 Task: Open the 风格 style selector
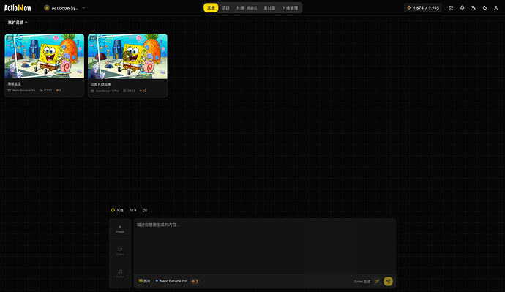coord(117,210)
